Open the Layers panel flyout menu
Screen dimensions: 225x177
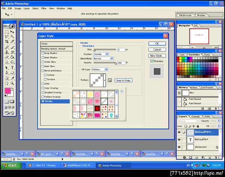click(x=220, y=116)
